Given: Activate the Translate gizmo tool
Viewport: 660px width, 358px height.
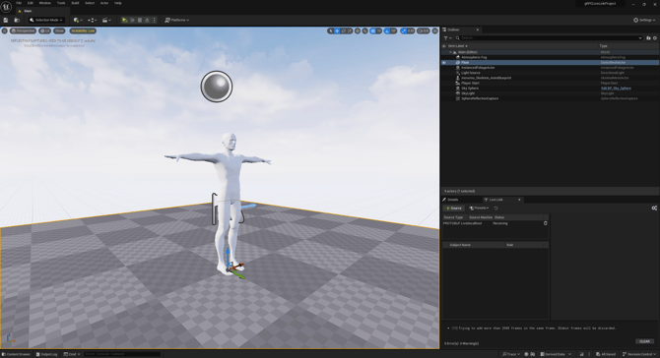Looking at the screenshot, I should [x=337, y=30].
